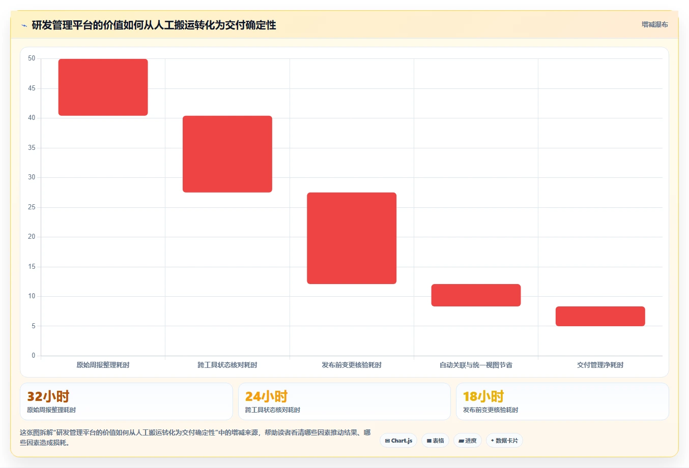Click the 原始周报整理耗时 caption under 32小时

tap(51, 410)
